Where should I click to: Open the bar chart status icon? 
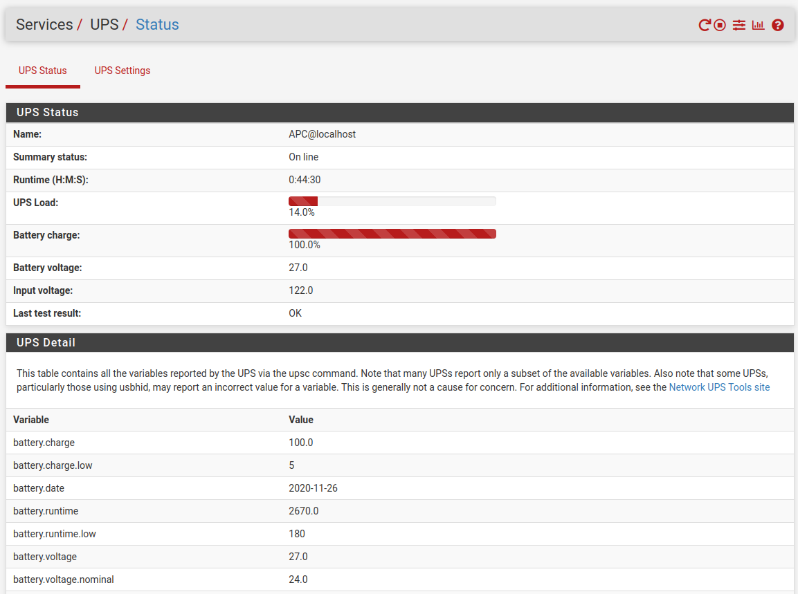coord(758,25)
